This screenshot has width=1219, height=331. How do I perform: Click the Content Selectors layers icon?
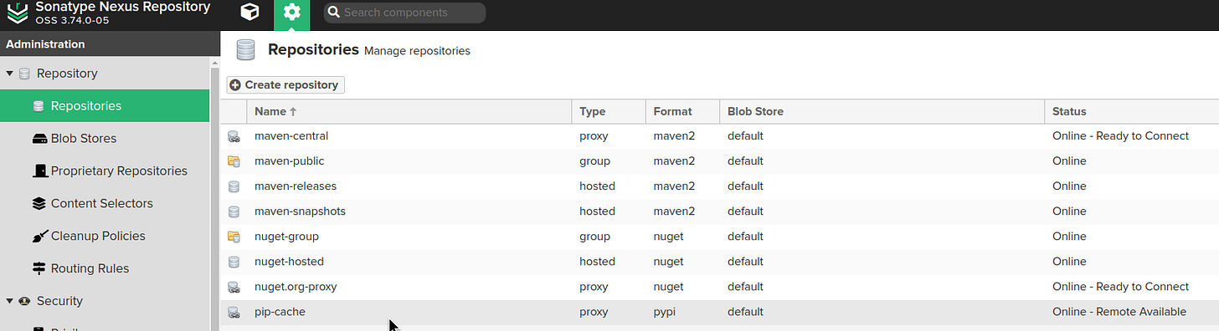39,203
